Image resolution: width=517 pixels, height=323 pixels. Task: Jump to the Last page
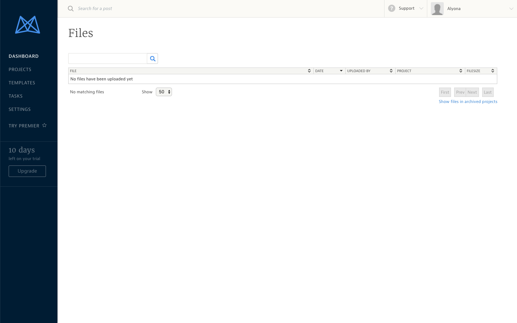488,92
